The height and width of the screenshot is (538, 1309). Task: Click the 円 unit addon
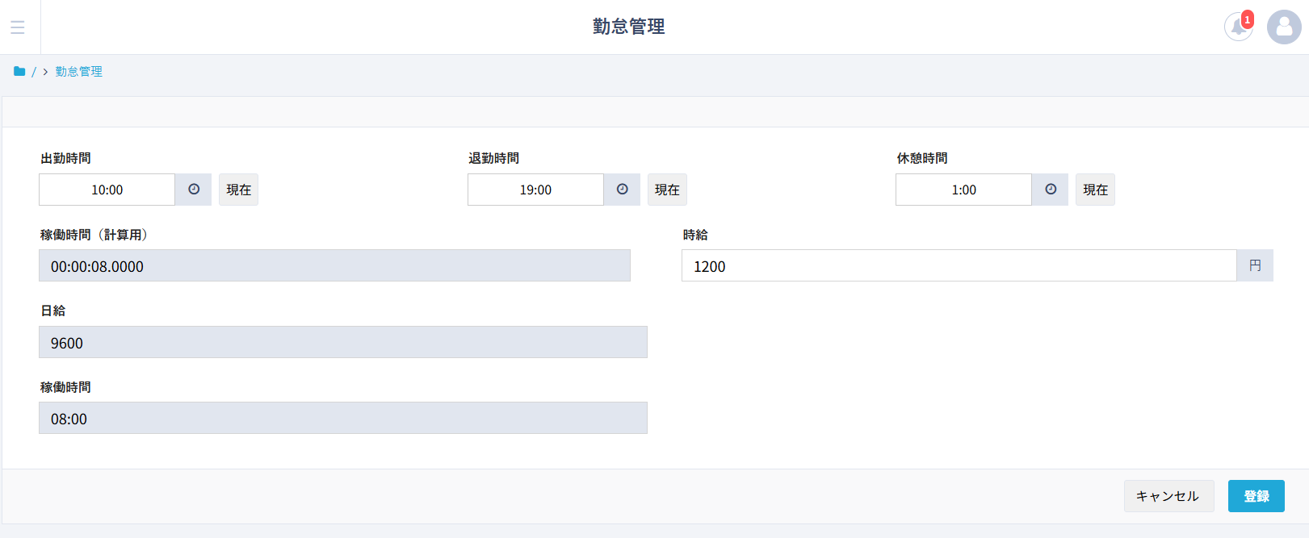pos(1254,266)
